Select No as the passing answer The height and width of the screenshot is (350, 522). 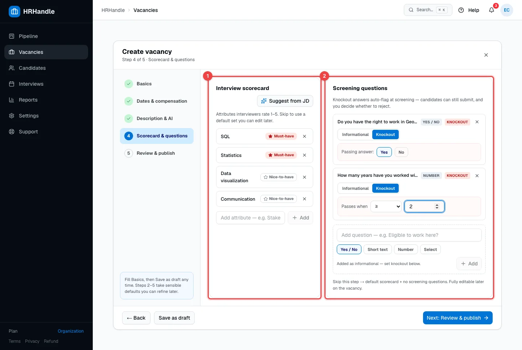(x=401, y=152)
